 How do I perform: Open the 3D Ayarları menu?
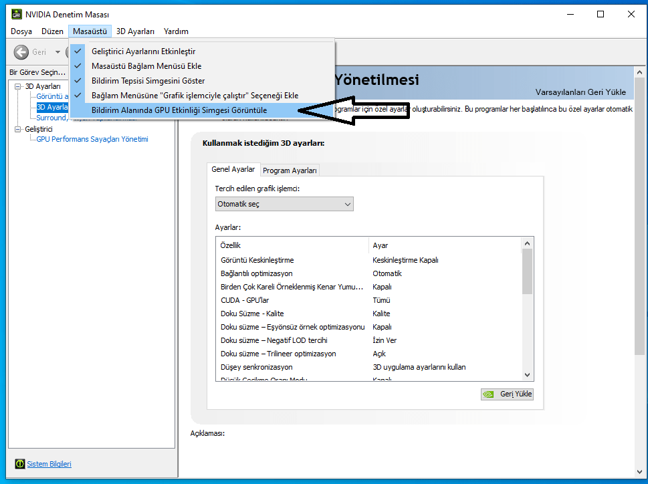[x=135, y=31]
